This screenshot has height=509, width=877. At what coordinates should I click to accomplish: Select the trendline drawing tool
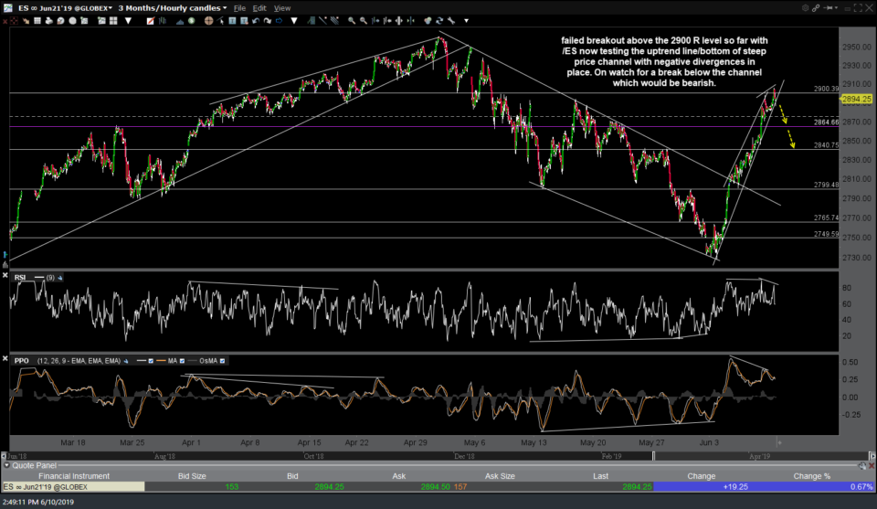[322, 21]
